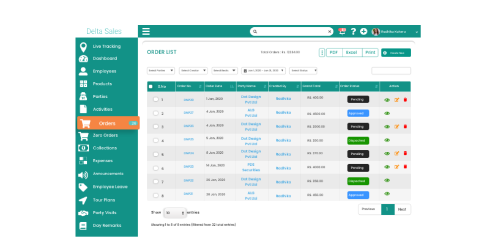Image resolution: width=496 pixels, height=248 pixels.
Task: Check the checkbox for row 3
Action: (x=155, y=126)
